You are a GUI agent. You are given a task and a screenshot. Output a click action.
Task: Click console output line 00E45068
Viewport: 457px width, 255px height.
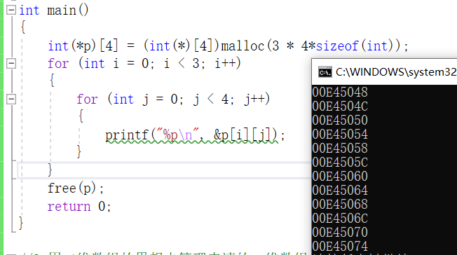340,204
